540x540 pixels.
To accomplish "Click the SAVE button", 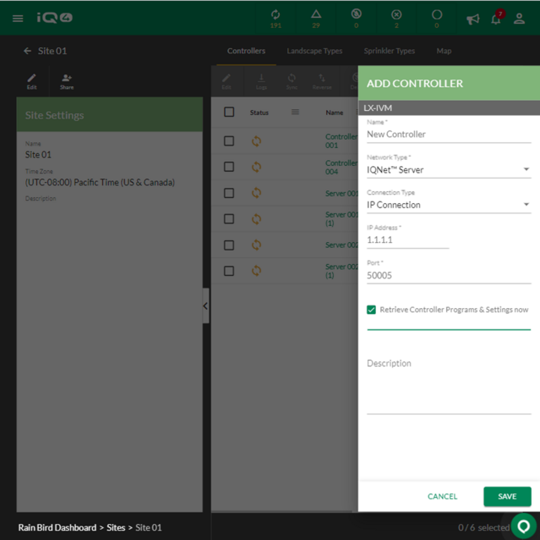I will tap(507, 496).
